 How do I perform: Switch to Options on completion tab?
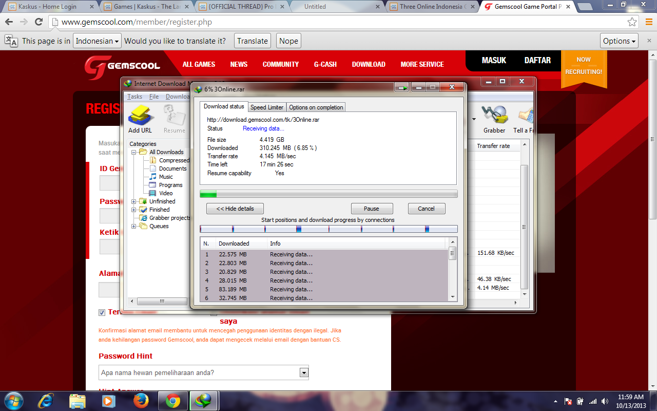316,107
